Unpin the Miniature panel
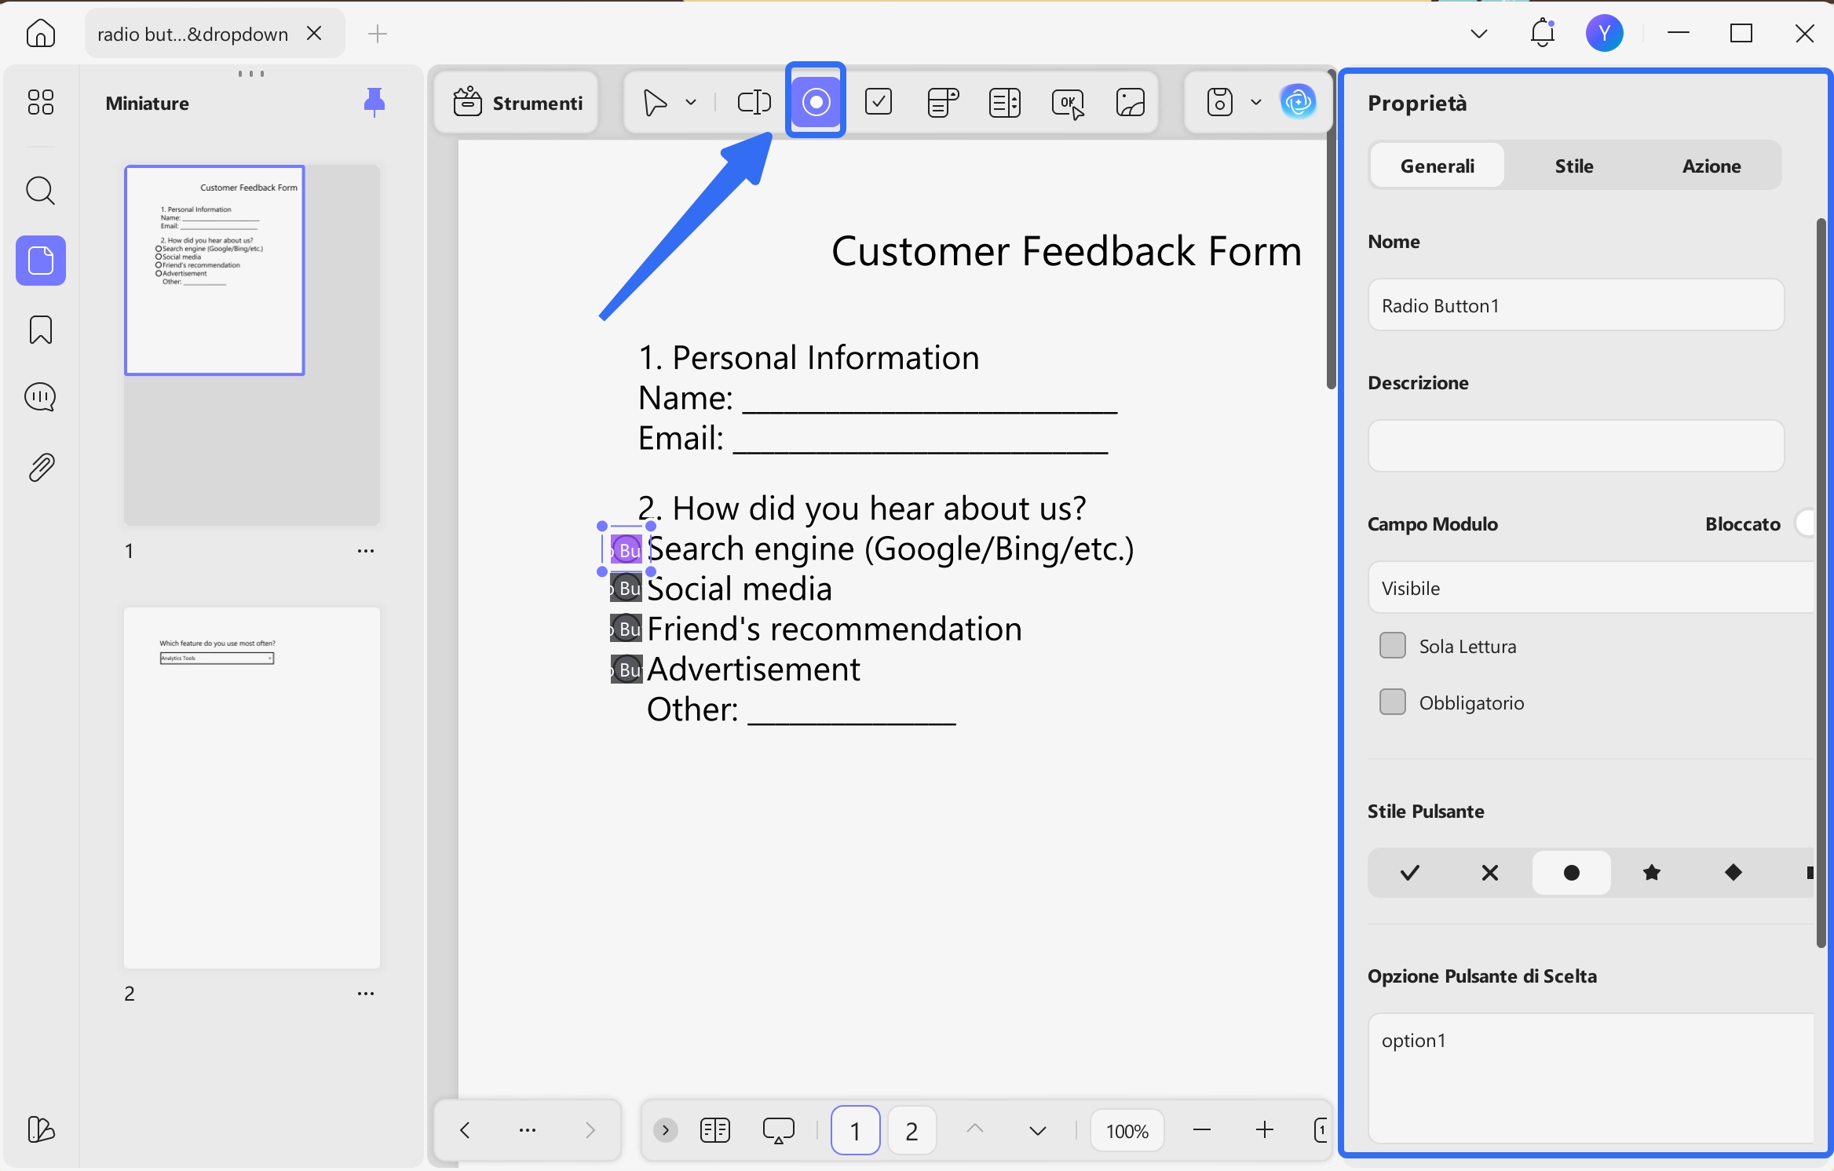The width and height of the screenshot is (1834, 1171). (374, 102)
